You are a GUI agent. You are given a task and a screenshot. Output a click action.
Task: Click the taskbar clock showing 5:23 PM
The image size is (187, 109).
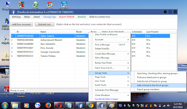(178, 106)
